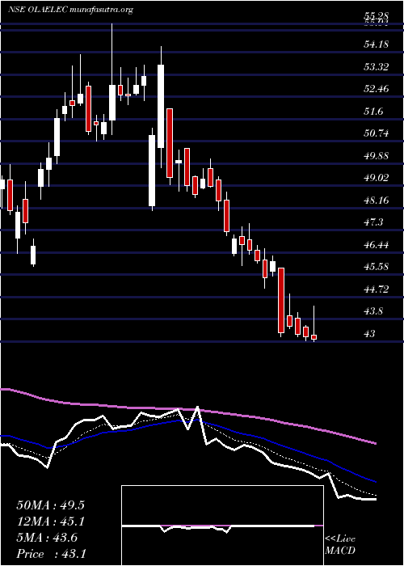Image resolution: width=404 pixels, height=566 pixels.
Task: Click the 49.02 price axis label
Action: [x=377, y=178]
